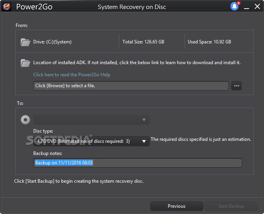Open the notification bell icon
This screenshot has height=214, width=264.
click(x=235, y=6)
